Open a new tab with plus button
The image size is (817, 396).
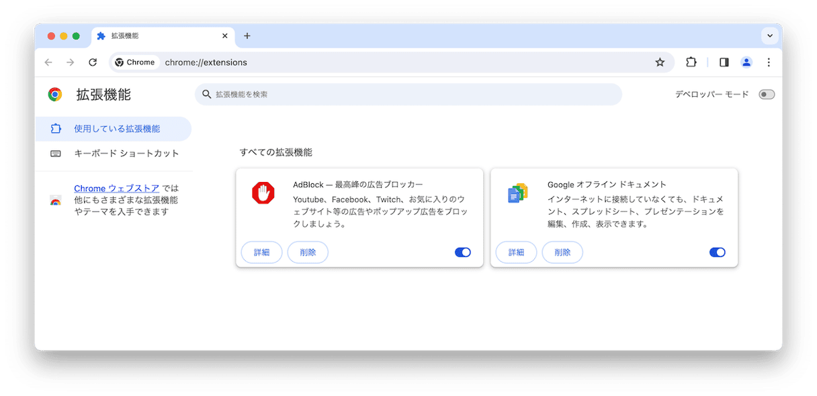tap(247, 36)
